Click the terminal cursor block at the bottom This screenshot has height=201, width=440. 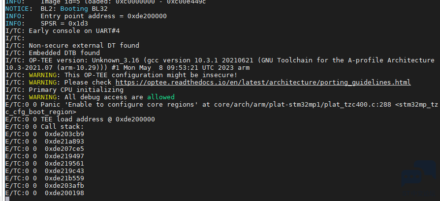click(7, 199)
